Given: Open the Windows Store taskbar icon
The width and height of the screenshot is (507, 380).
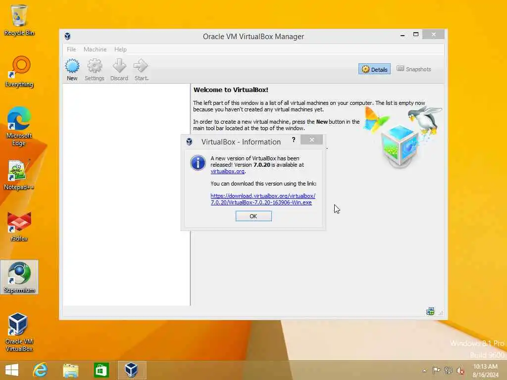Looking at the screenshot, I should (101, 370).
